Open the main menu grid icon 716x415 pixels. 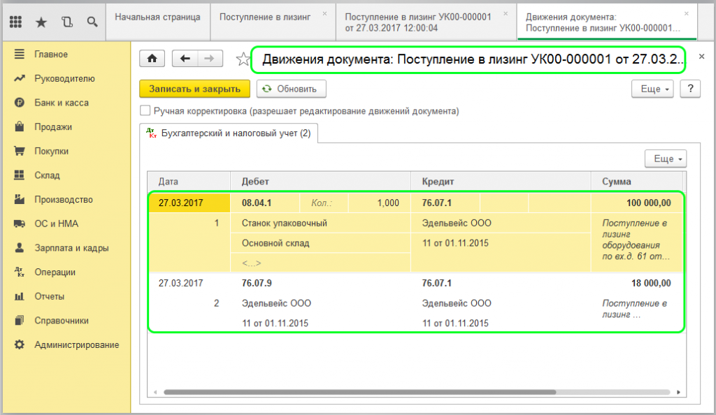click(x=15, y=22)
